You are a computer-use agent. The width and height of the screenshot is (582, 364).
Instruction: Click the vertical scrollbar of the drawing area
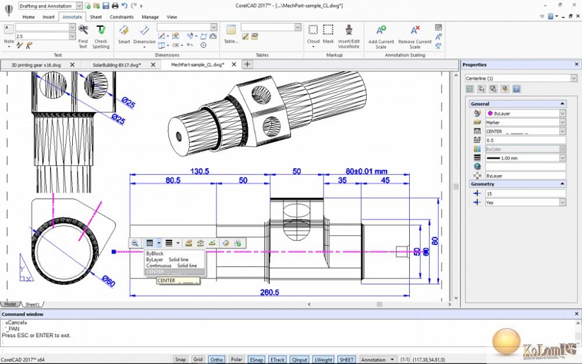pyautogui.click(x=456, y=186)
